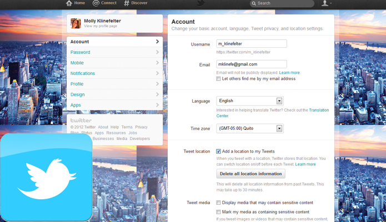
Task: Open the Resources footer link
Action: [116, 133]
